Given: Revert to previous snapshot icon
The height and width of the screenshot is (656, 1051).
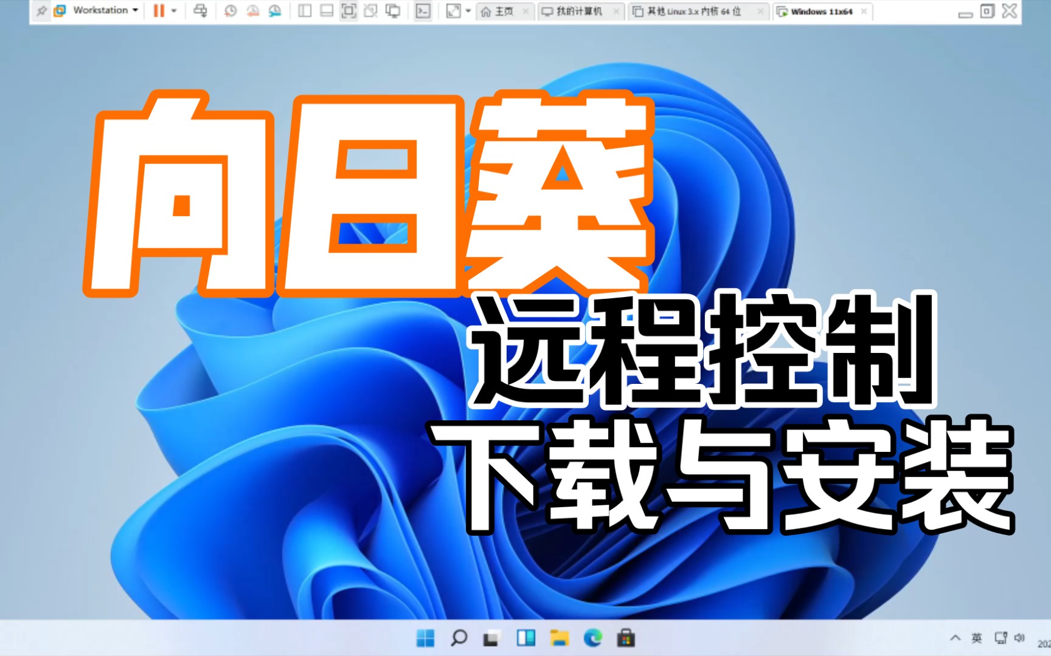Looking at the screenshot, I should [253, 11].
